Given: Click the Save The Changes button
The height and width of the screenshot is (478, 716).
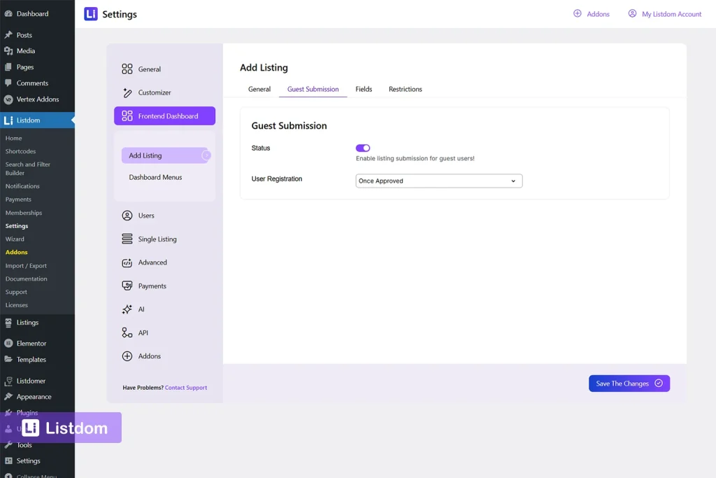Looking at the screenshot, I should (628, 384).
